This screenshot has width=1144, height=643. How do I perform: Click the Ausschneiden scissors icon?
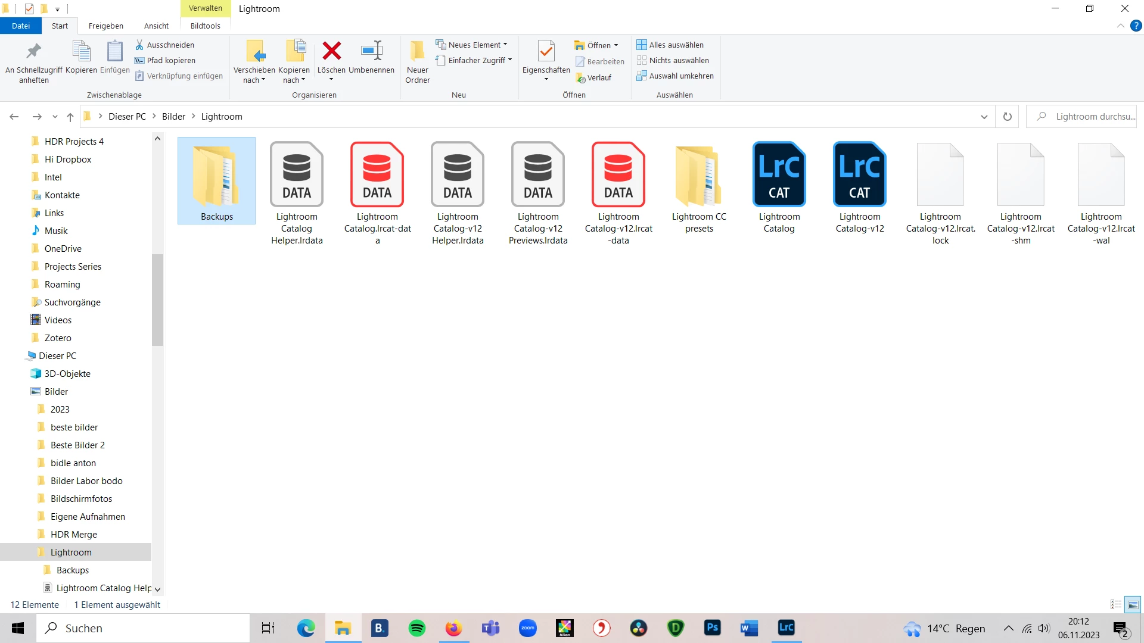[x=139, y=45]
